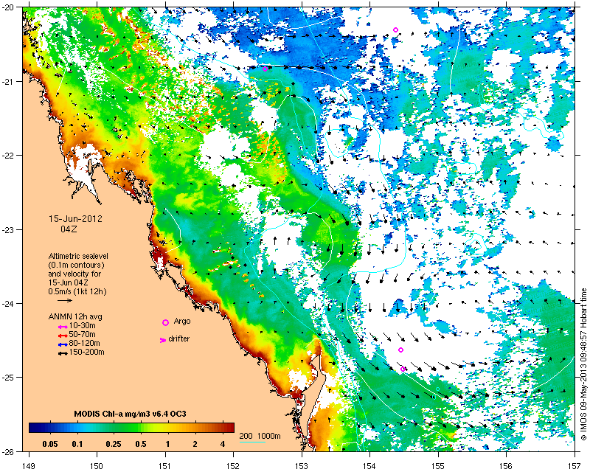This screenshot has height=472, width=590.
Task: Click the '153' longitude axis label
Action: point(302,465)
